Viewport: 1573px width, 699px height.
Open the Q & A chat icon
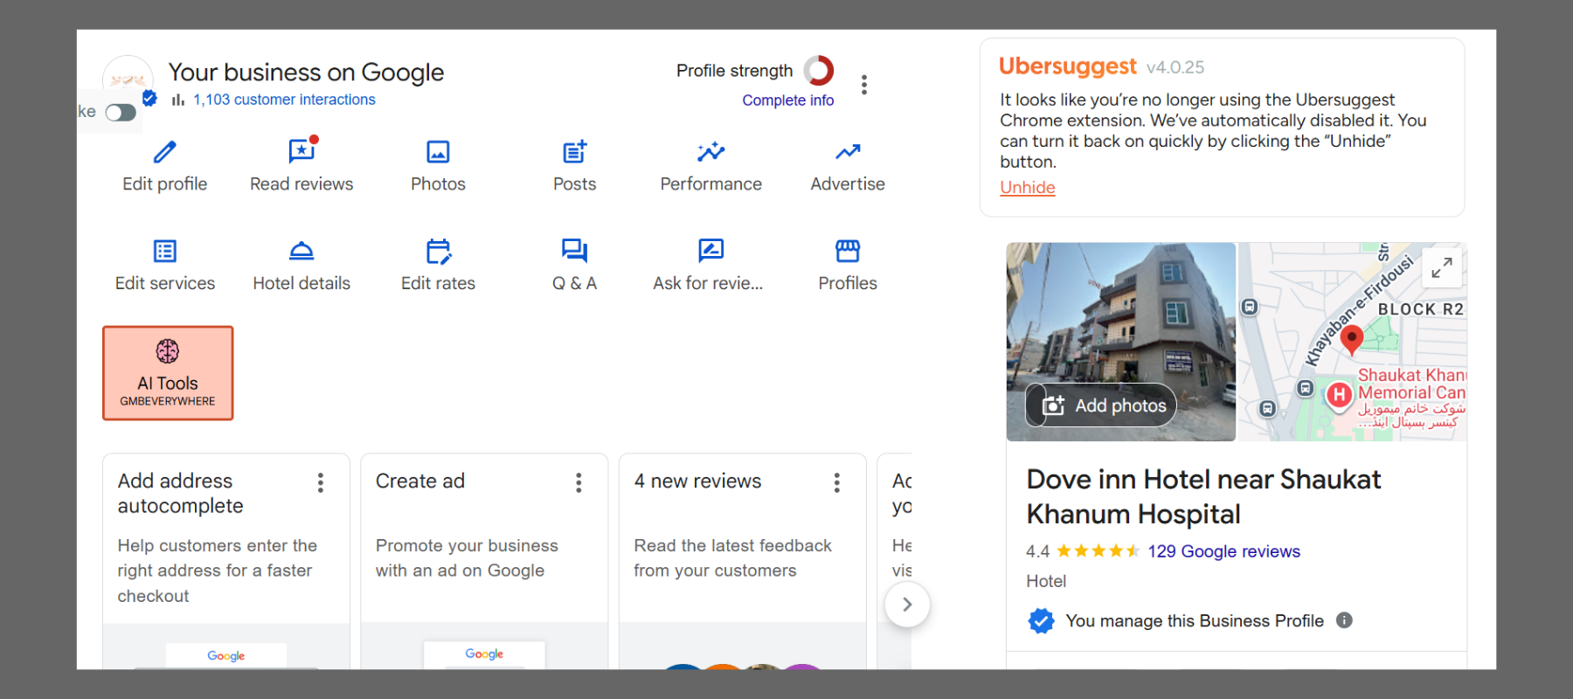574,252
